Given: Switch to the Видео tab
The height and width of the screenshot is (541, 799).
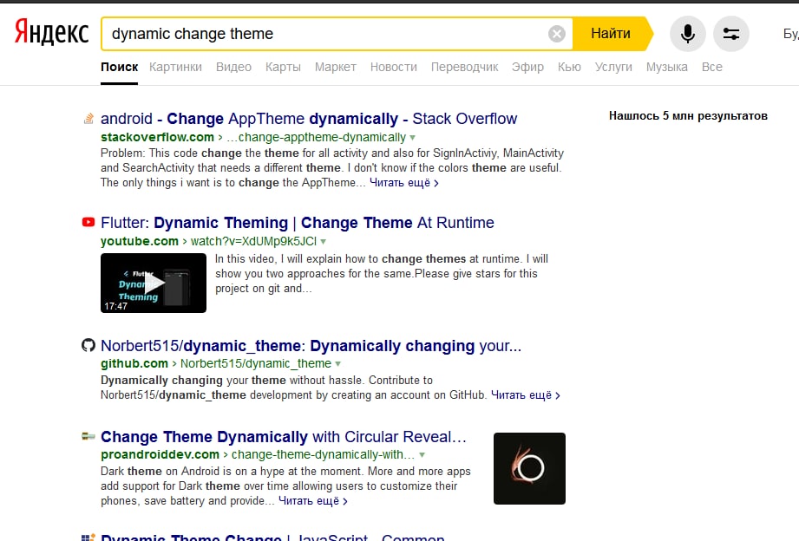Looking at the screenshot, I should click(233, 67).
